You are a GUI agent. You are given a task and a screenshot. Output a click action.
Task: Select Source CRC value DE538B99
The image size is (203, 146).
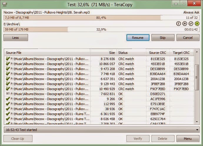coord(158,69)
